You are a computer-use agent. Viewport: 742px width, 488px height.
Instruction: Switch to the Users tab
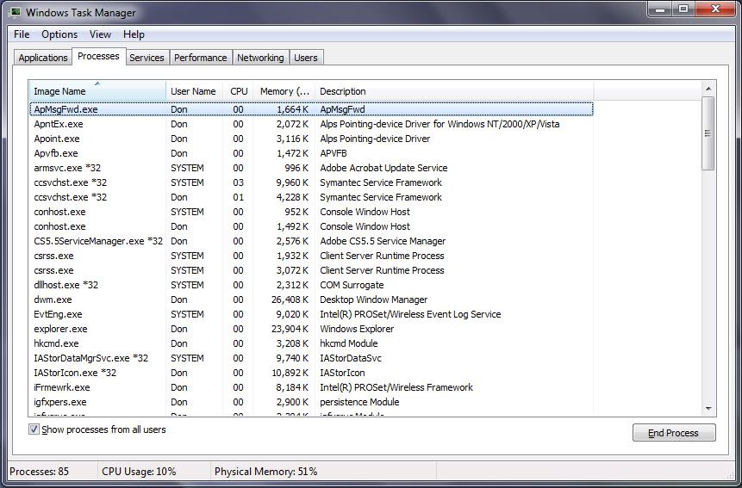pos(306,58)
